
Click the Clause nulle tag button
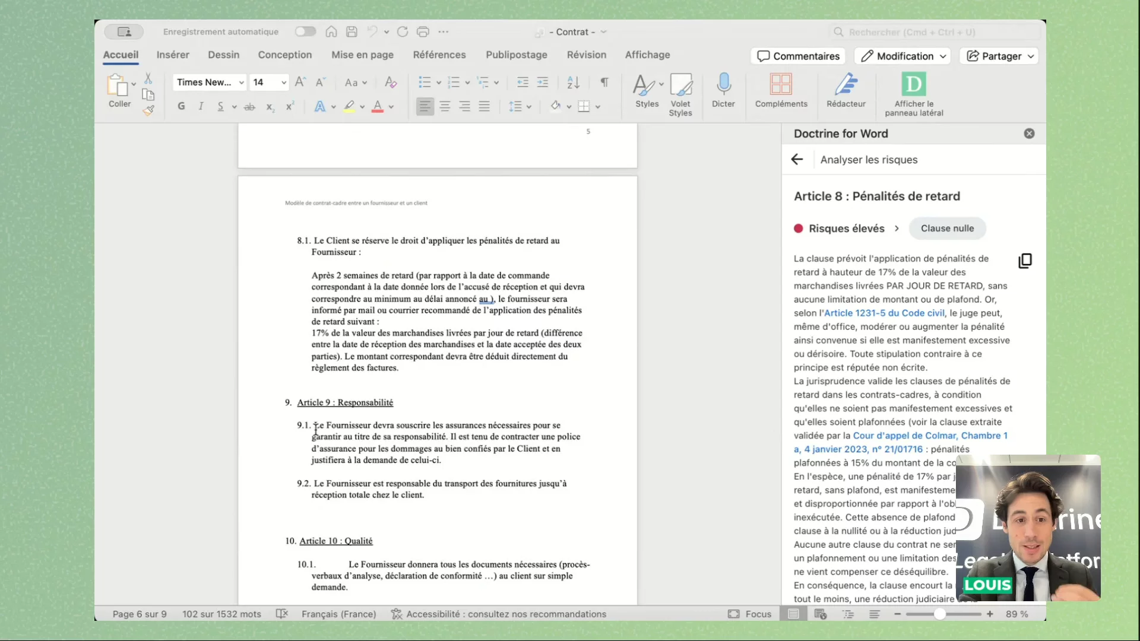click(x=947, y=229)
